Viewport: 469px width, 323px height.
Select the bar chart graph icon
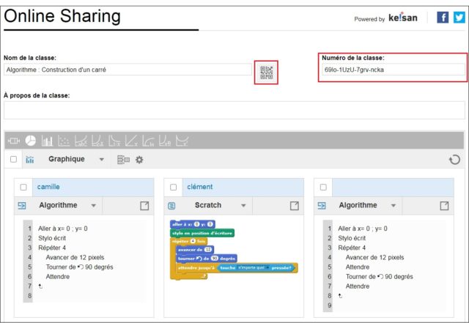47,141
